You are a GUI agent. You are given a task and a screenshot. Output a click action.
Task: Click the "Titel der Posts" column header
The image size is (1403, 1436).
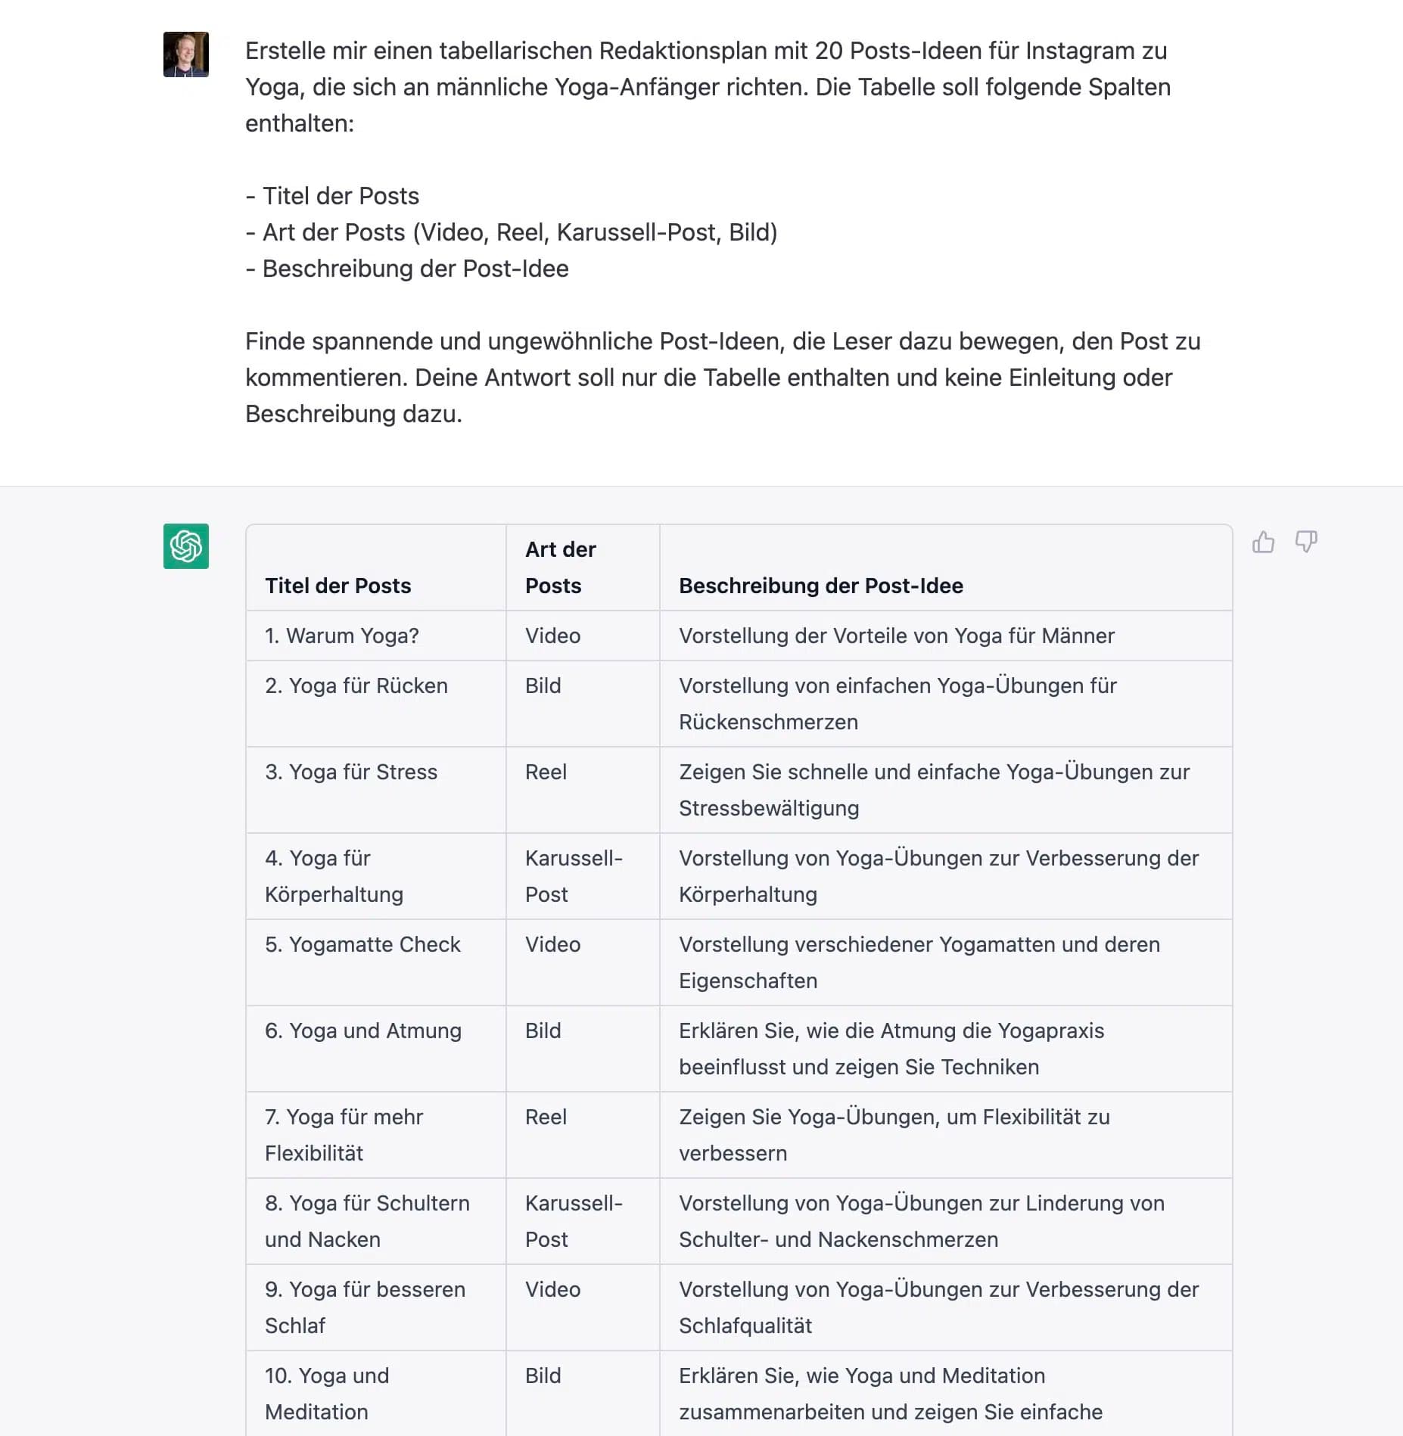click(x=338, y=585)
